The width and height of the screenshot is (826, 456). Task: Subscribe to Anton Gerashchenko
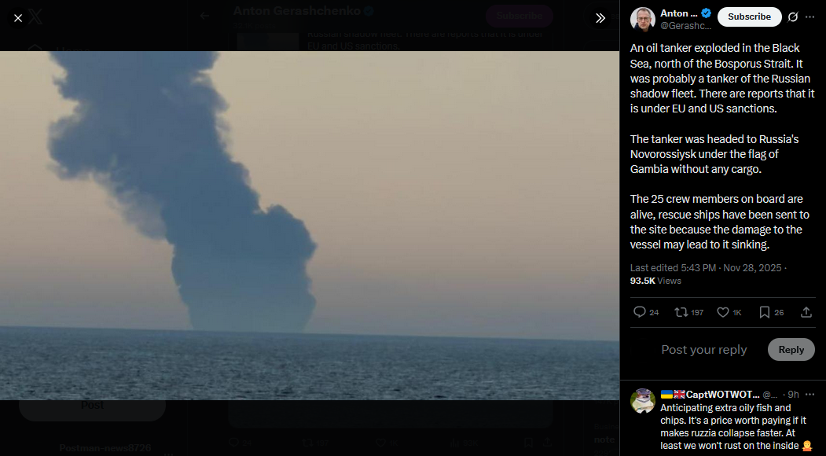(x=749, y=17)
